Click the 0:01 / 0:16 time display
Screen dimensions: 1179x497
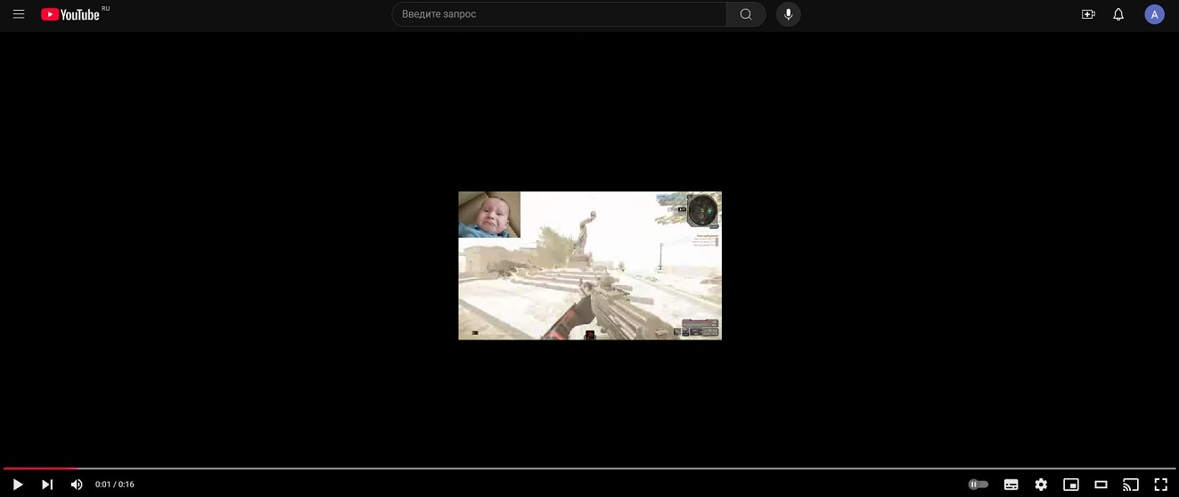(115, 485)
